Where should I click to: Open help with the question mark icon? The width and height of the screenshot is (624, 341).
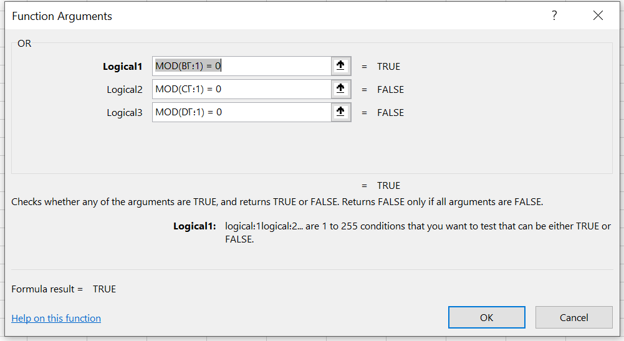(x=554, y=16)
